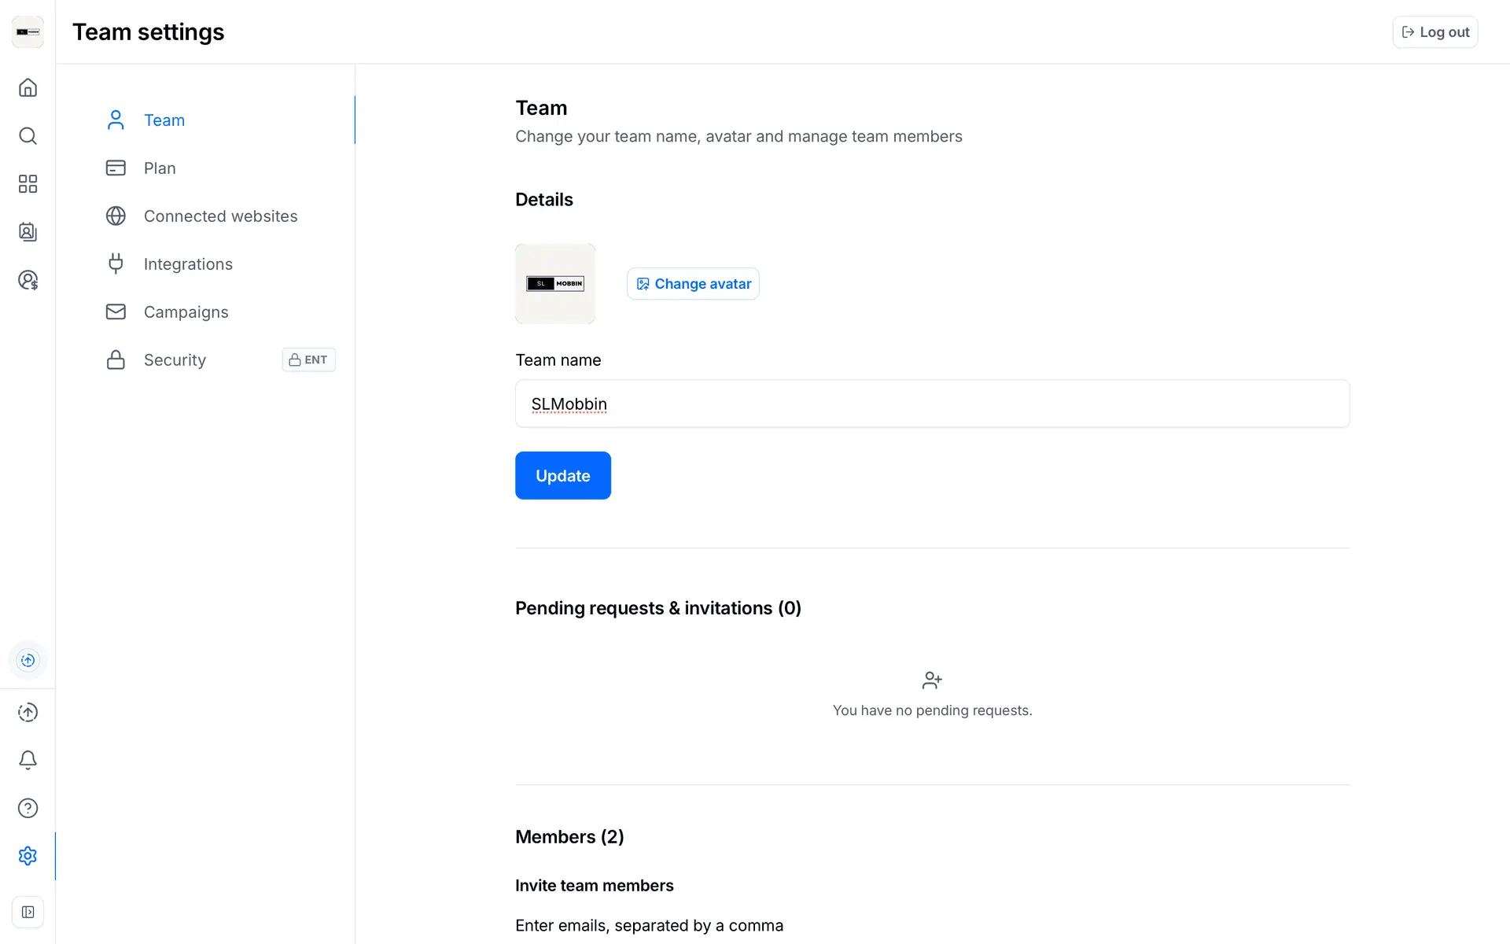1510x944 pixels.
Task: Select the Plan settings tab
Action: click(160, 168)
